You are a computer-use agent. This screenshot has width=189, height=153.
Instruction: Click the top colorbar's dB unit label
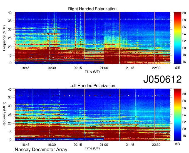tap(177, 68)
